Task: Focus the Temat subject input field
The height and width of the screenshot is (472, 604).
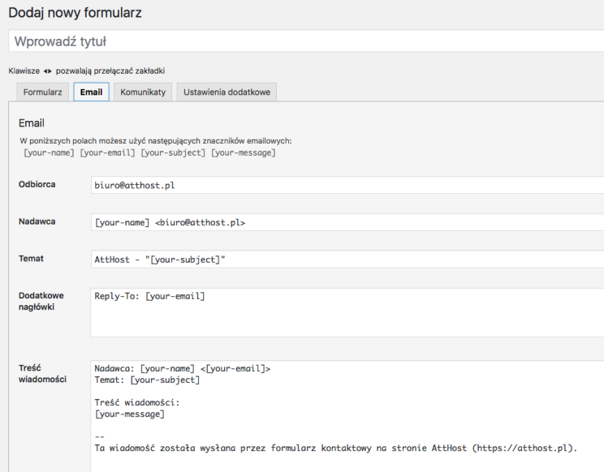Action: click(x=347, y=260)
